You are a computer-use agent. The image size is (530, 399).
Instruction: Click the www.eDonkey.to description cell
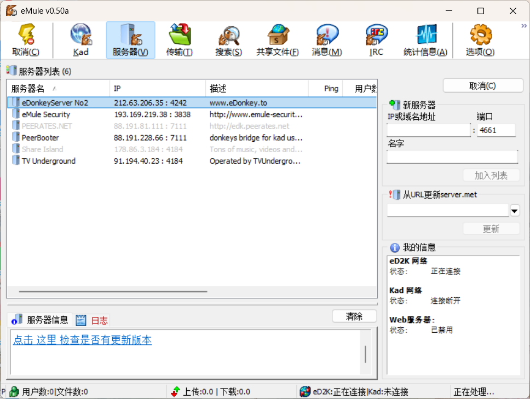tap(238, 103)
